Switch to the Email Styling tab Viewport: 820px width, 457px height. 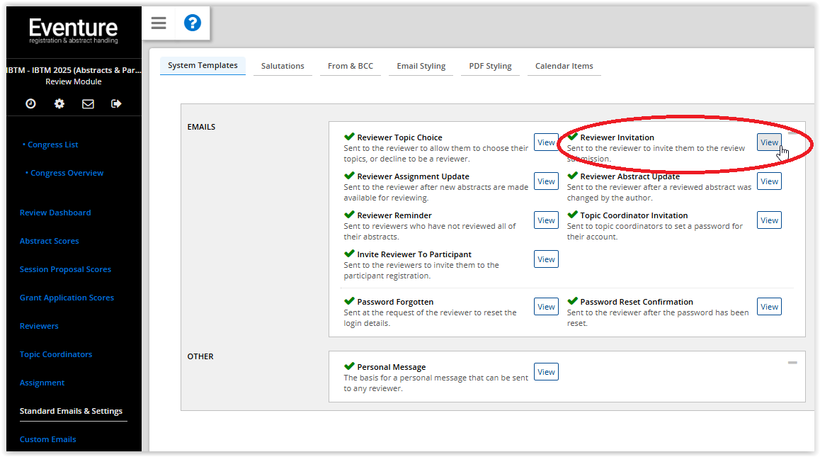pyautogui.click(x=421, y=66)
